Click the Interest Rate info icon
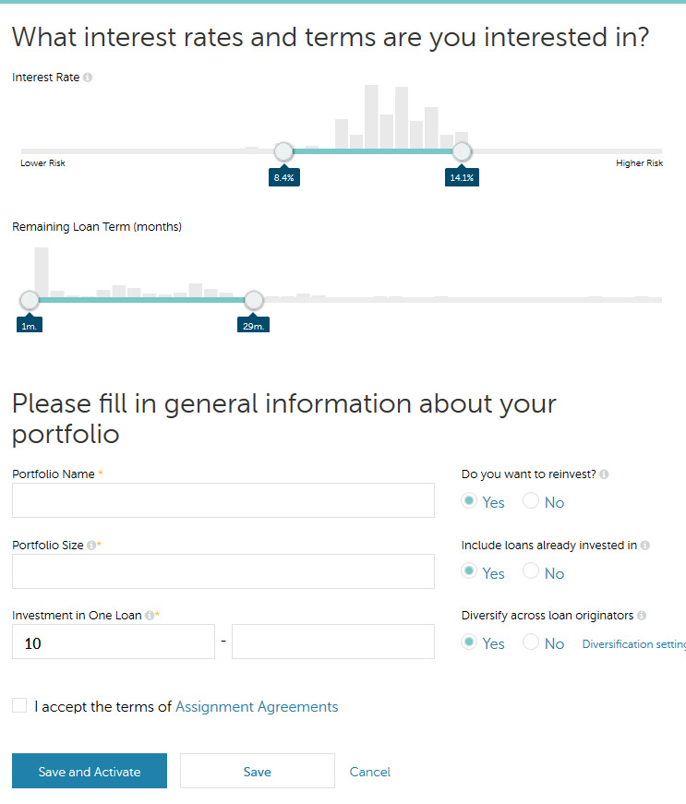The image size is (686, 804). pos(88,78)
